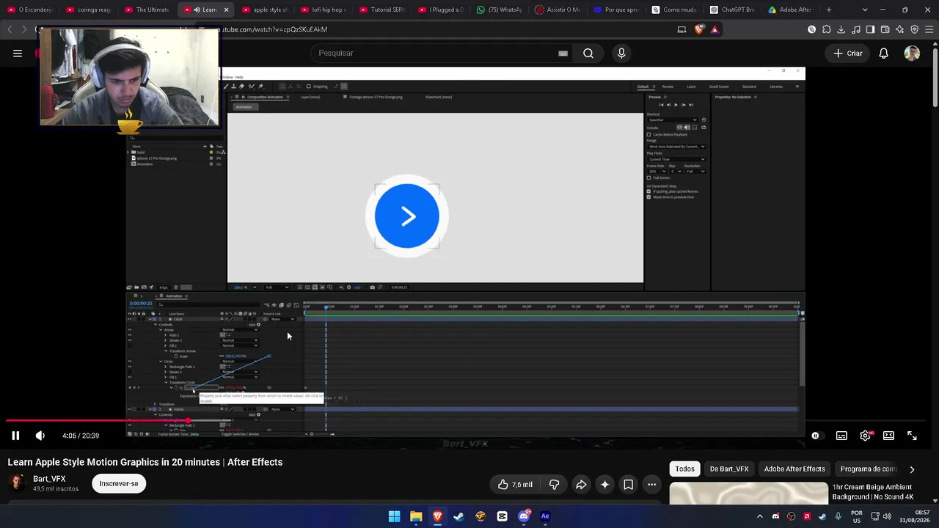Click the Toggle Switches / Modes button

[x=240, y=434]
